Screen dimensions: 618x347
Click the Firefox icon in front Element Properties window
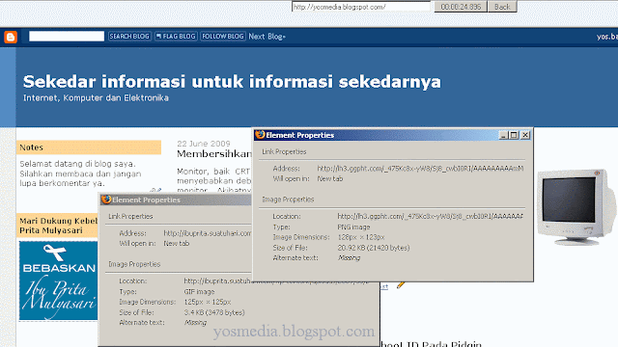tap(260, 135)
